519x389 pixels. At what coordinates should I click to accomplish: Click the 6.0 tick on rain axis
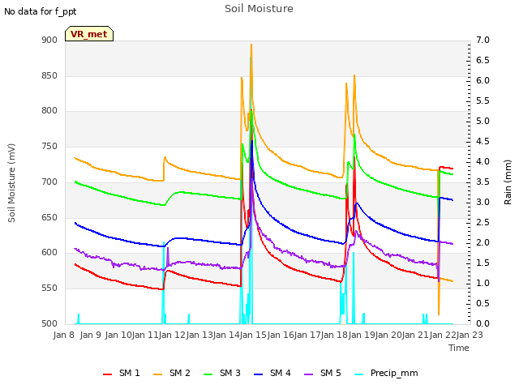[x=483, y=81]
